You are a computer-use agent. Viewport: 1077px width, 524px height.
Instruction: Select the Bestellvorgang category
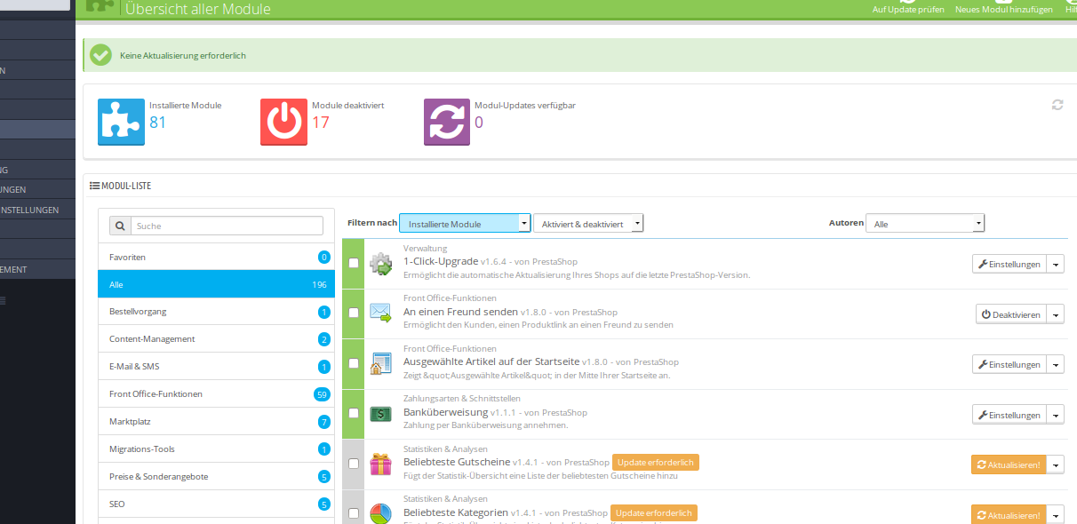coord(216,312)
